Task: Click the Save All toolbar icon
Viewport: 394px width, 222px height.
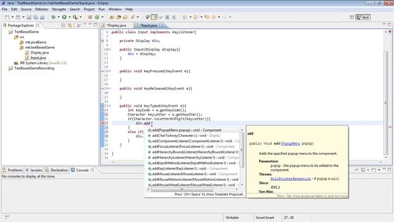Action: click(x=36, y=17)
